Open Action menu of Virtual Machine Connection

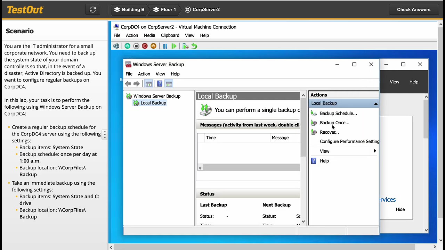[x=132, y=35]
